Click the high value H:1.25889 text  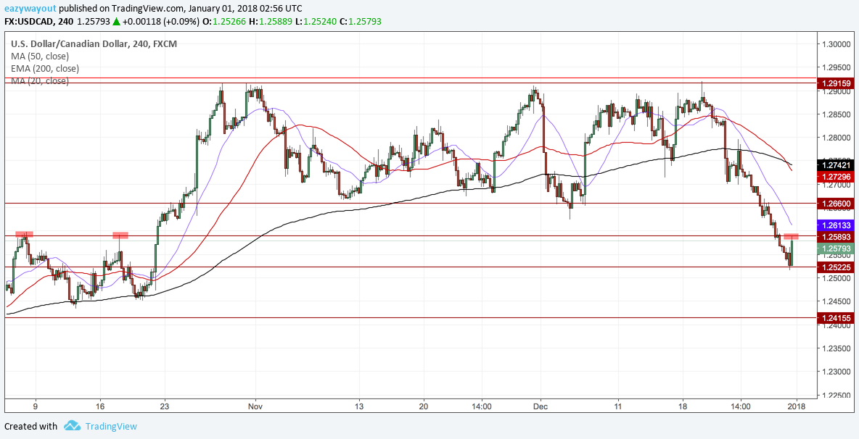(x=269, y=22)
